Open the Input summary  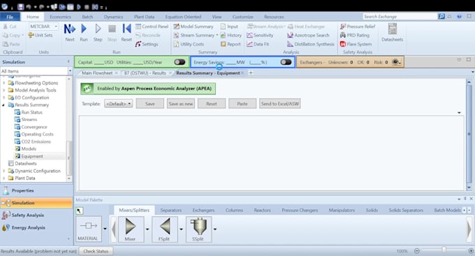[229, 27]
